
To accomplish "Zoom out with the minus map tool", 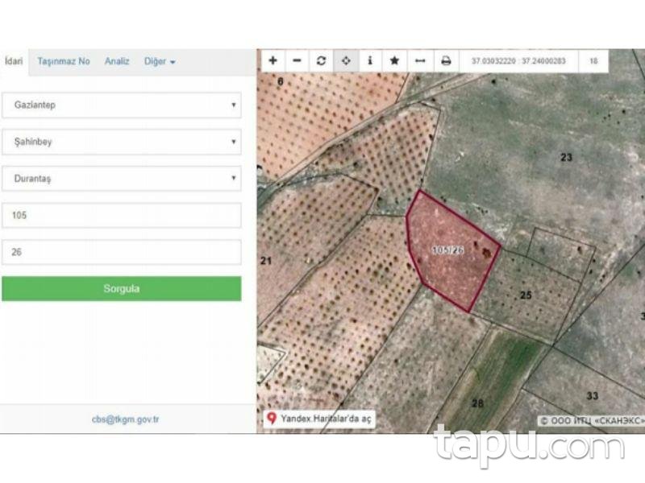I will coord(295,60).
